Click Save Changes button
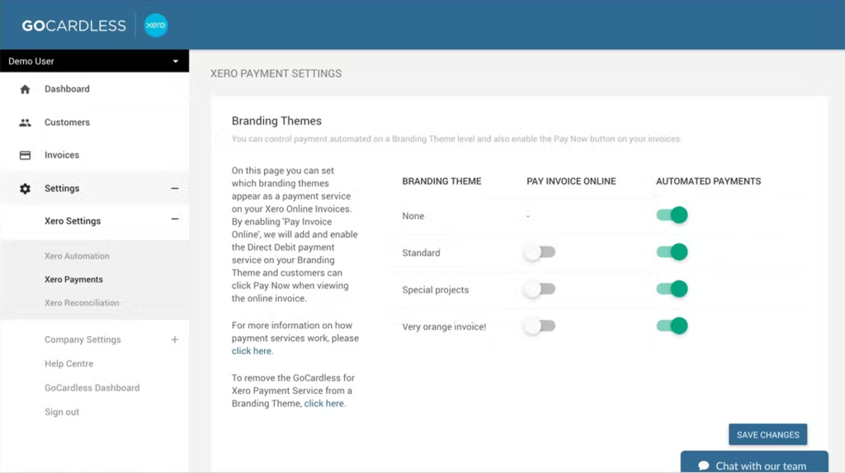Screen dimensions: 845x473 pyautogui.click(x=768, y=435)
